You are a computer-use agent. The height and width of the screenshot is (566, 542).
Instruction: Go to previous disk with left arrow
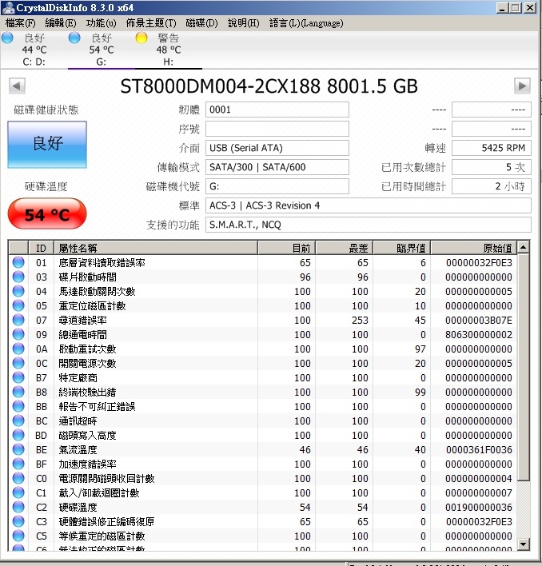pos(17,86)
